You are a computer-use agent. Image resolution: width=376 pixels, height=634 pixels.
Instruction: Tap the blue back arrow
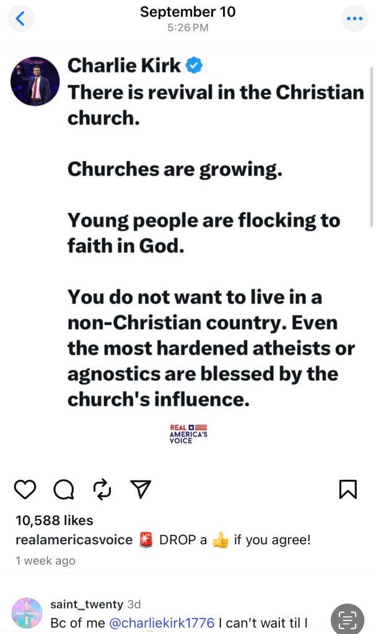click(x=20, y=19)
